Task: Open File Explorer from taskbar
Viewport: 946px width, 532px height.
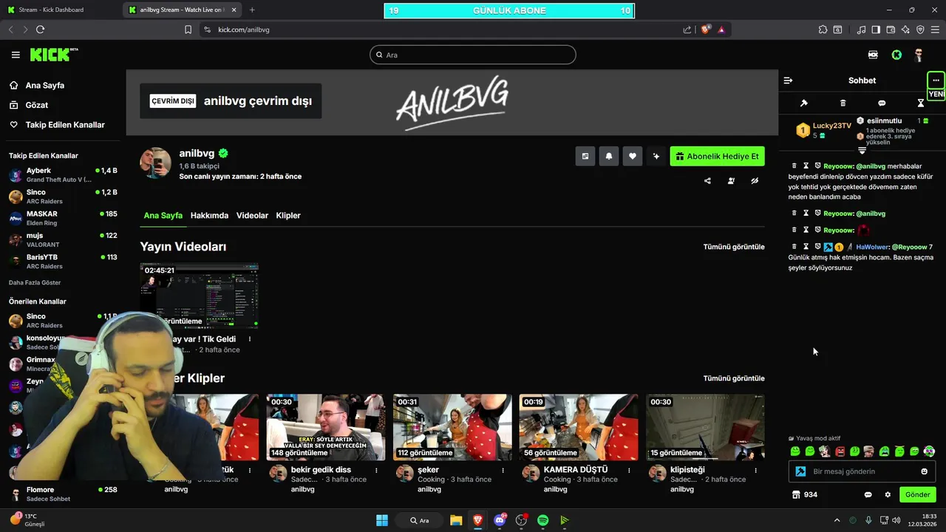Action: pyautogui.click(x=456, y=520)
